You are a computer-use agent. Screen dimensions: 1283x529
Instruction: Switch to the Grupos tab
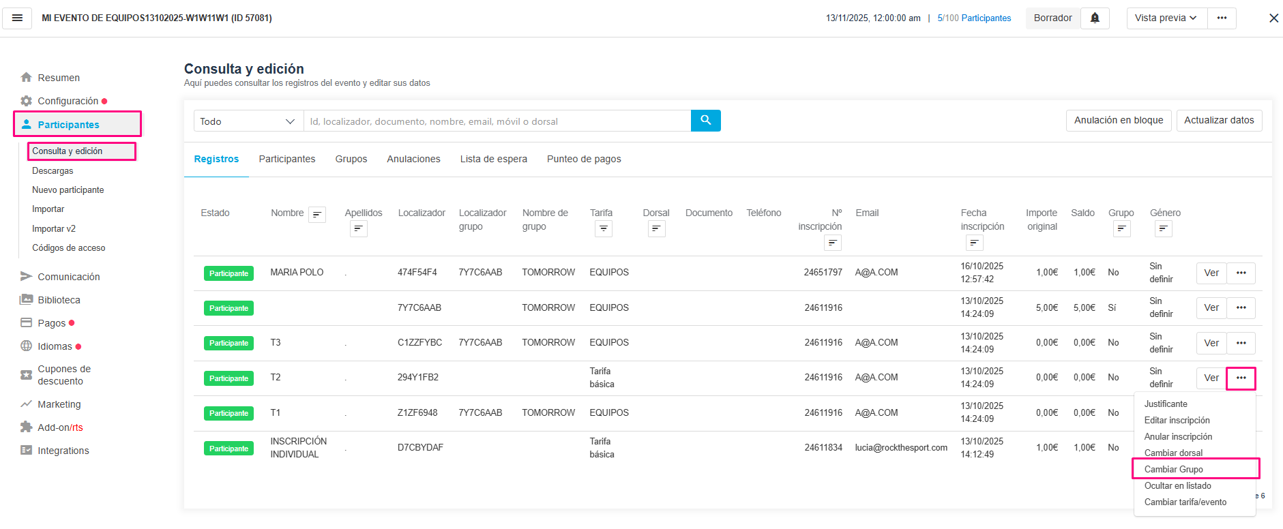[x=351, y=160]
